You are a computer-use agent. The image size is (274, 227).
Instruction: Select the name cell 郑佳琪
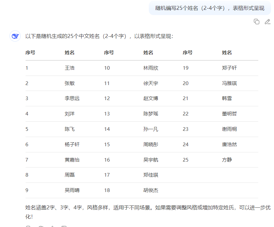(x=151, y=175)
